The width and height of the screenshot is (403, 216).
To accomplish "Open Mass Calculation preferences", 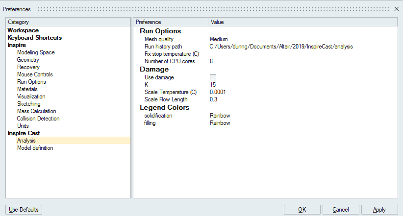I will [36, 111].
